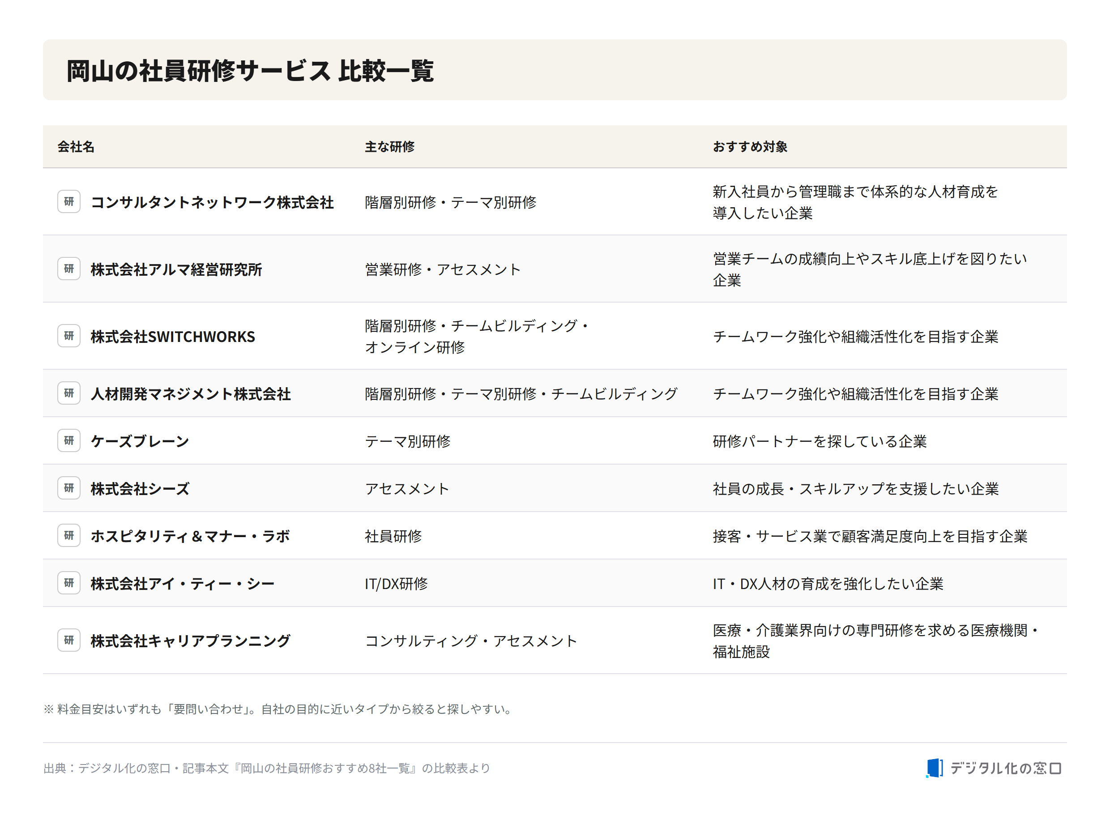The height and width of the screenshot is (820, 1110).
Task: Click the 研 icon beside ホスピタリティ＆マナー・ラボ
Action: pos(69,536)
